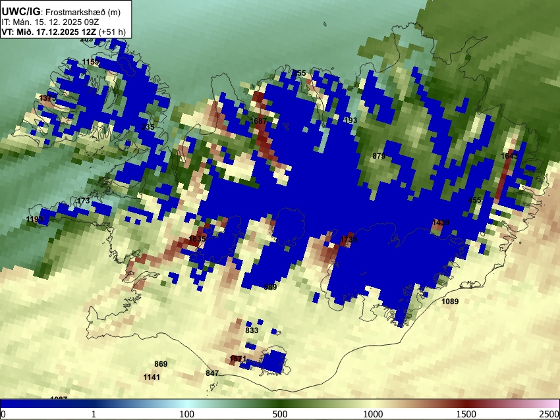
Task: Select the IT: Mán. 15. 12. 2025 09Z line
Action: point(50,22)
